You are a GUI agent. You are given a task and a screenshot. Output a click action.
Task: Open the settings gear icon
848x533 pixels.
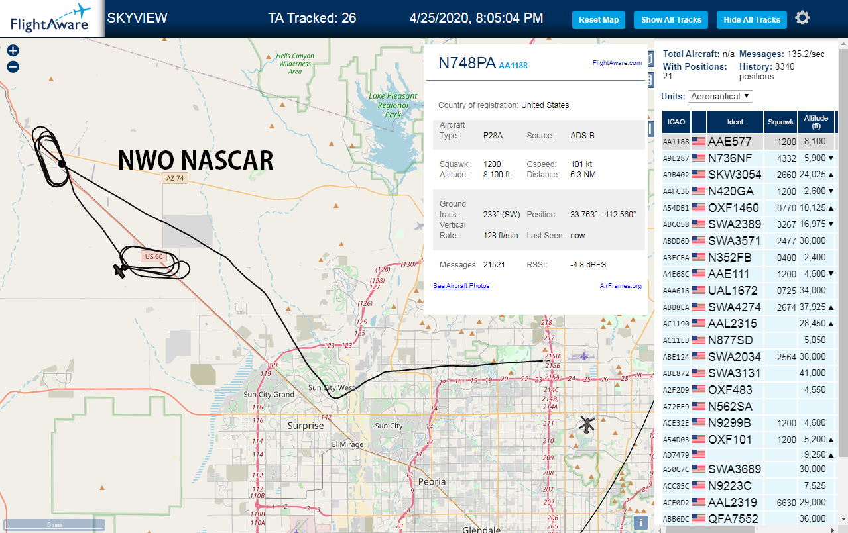pos(802,18)
